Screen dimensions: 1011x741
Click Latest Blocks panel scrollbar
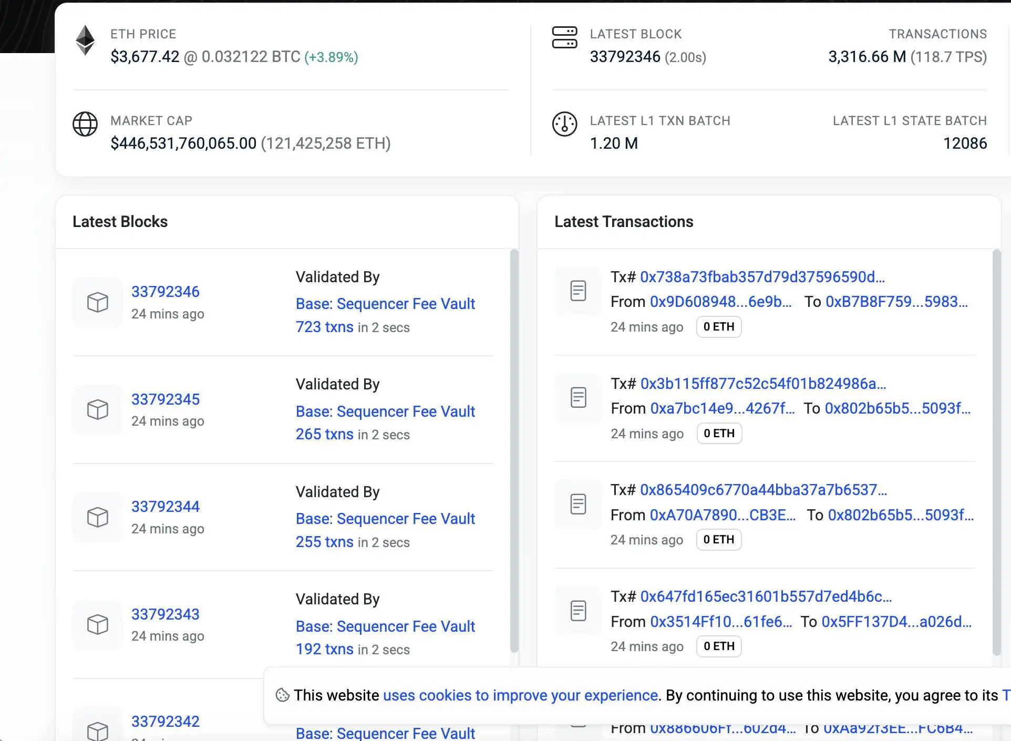[x=514, y=450]
